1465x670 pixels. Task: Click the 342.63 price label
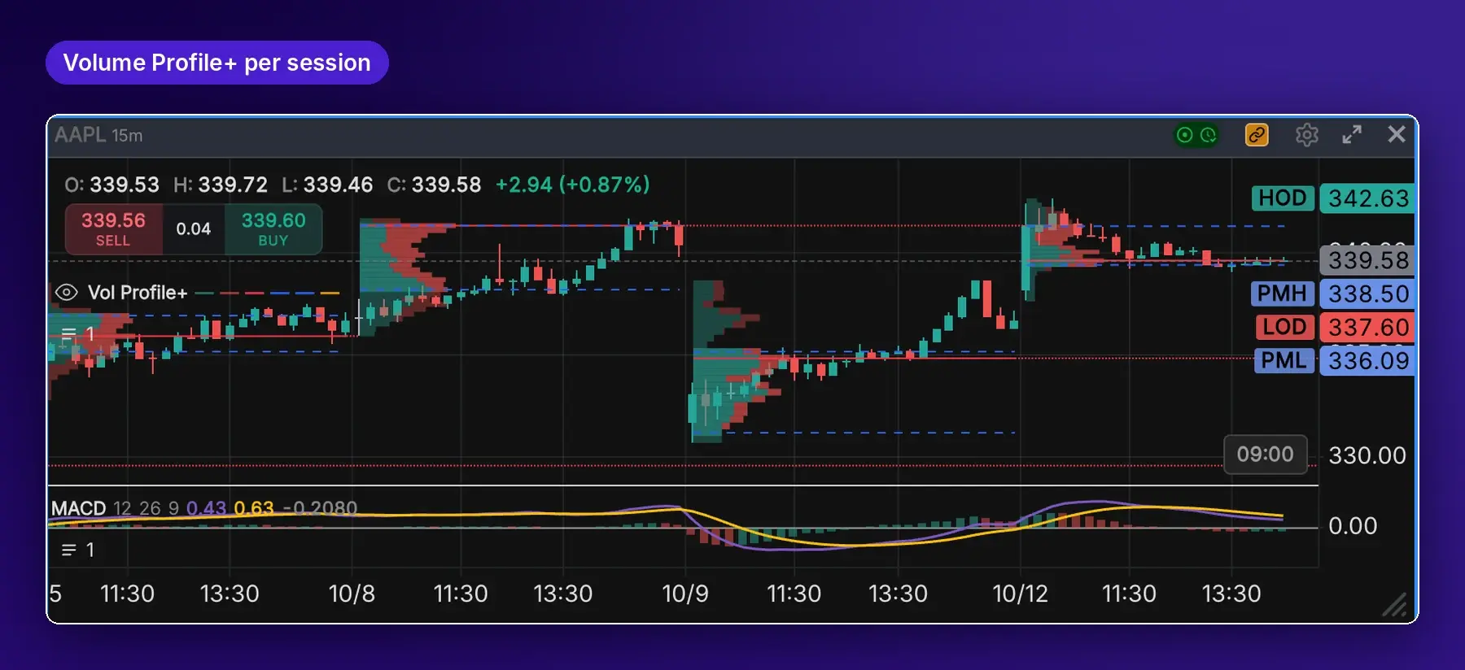click(x=1367, y=198)
